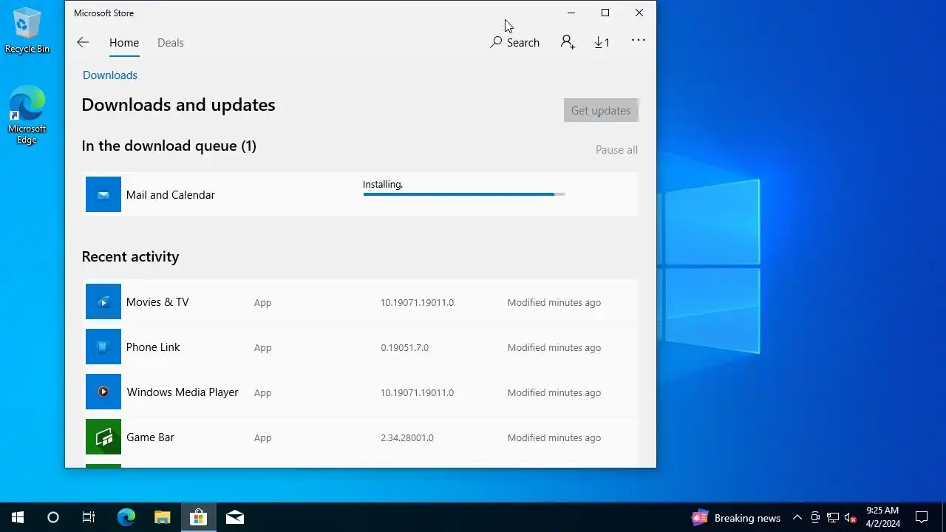Click the Mail and Calendar app icon
Screen dimensions: 946x532
coord(103,194)
